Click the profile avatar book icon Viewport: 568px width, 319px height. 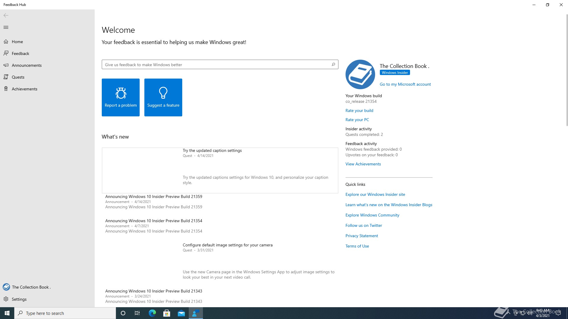pos(360,74)
